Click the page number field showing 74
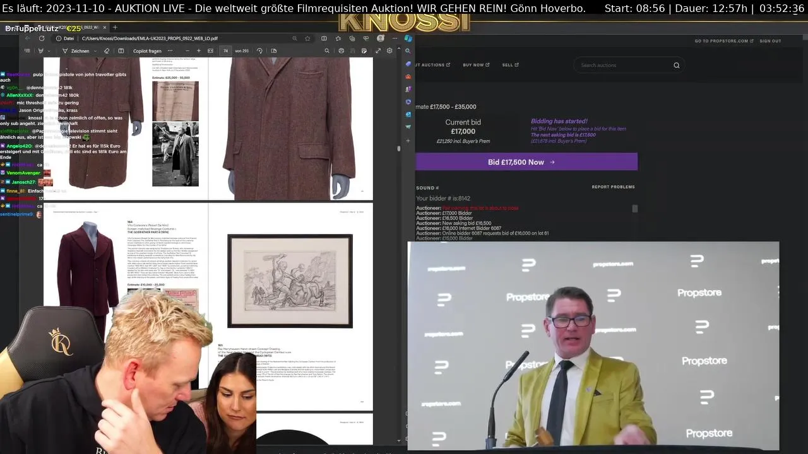The width and height of the screenshot is (808, 454). pos(225,50)
